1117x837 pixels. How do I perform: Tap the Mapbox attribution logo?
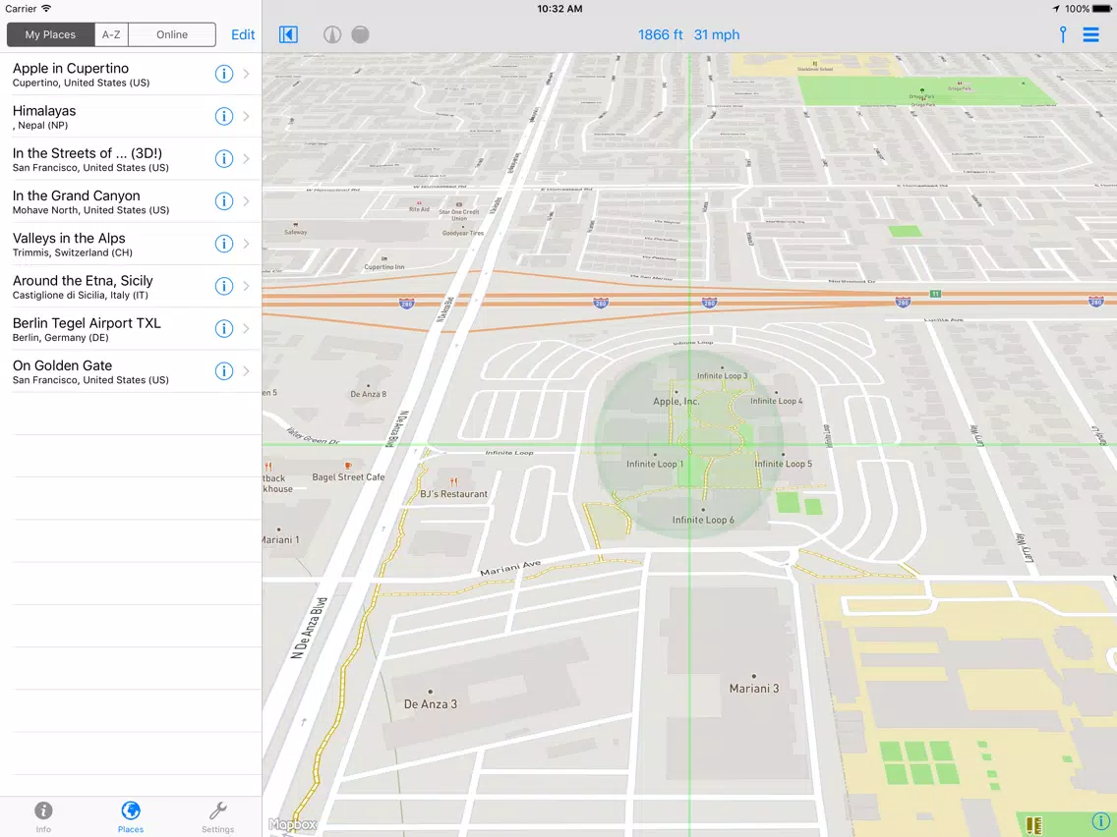coord(292,824)
